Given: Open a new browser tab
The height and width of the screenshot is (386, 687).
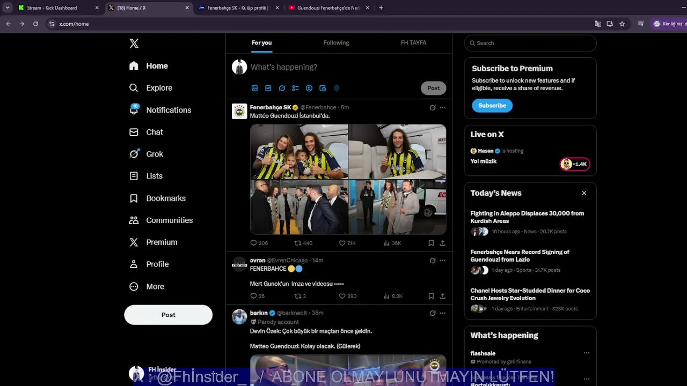Looking at the screenshot, I should pyautogui.click(x=381, y=8).
